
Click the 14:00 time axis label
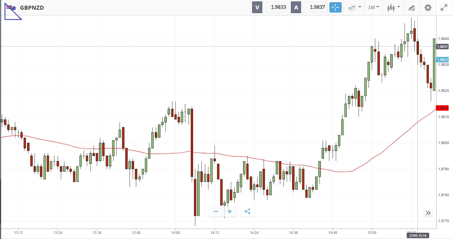tap(175, 233)
